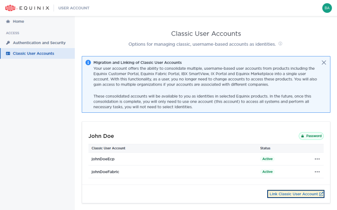Click the Link Classic User Account button
Image resolution: width=337 pixels, height=210 pixels.
click(x=296, y=194)
